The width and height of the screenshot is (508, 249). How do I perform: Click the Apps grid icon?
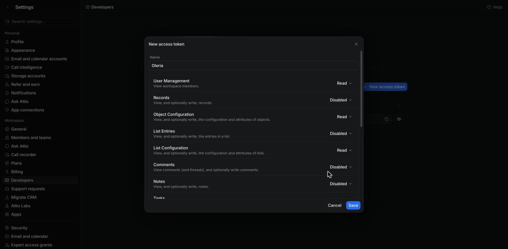tap(7, 214)
